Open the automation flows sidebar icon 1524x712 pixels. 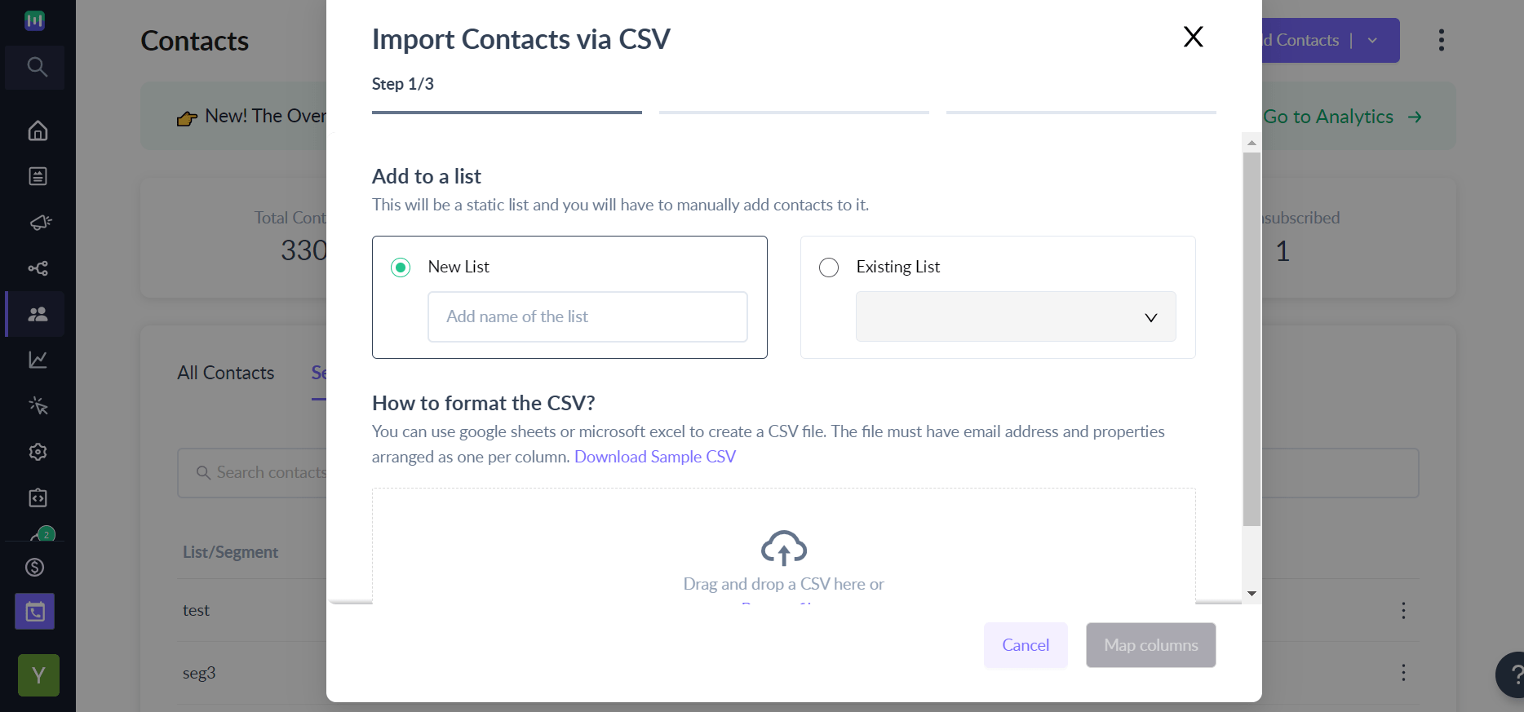tap(38, 268)
